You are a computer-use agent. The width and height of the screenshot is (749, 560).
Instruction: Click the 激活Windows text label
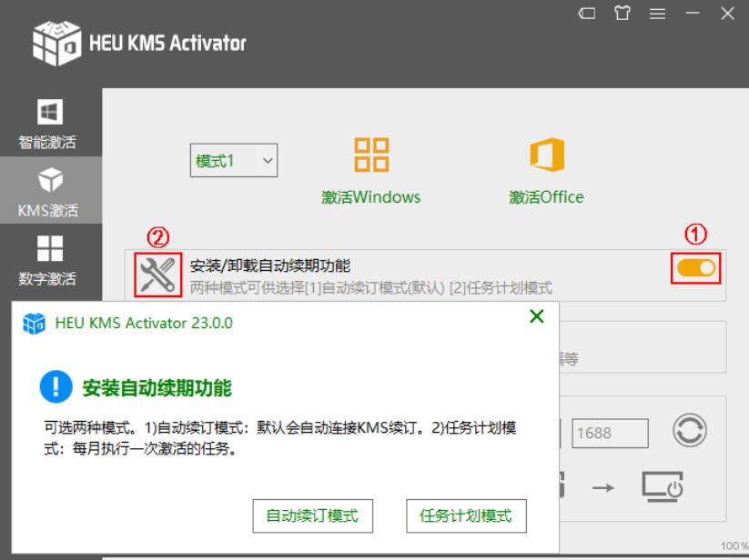[371, 197]
